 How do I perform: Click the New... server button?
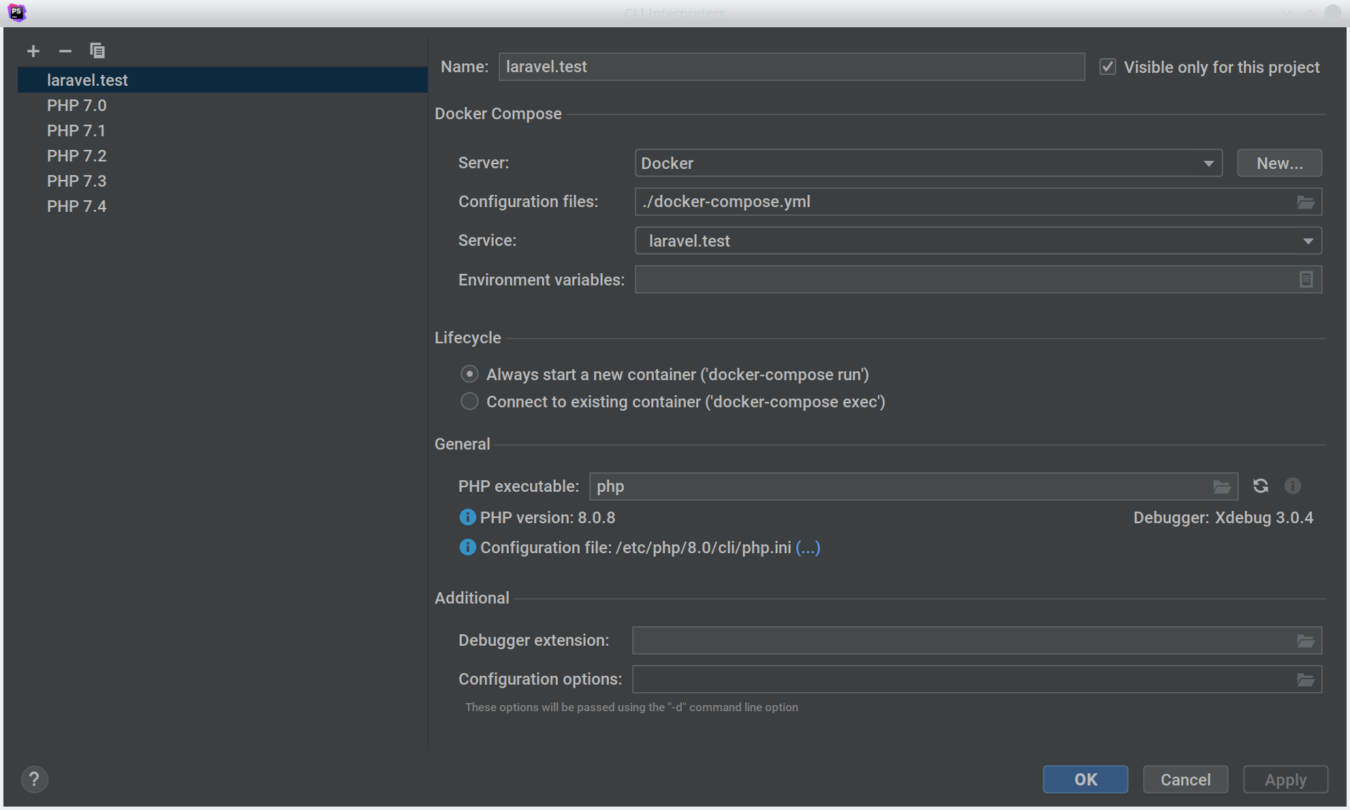click(x=1279, y=163)
